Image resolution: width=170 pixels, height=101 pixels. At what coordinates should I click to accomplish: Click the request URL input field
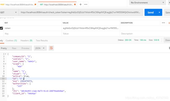(x=81, y=13)
